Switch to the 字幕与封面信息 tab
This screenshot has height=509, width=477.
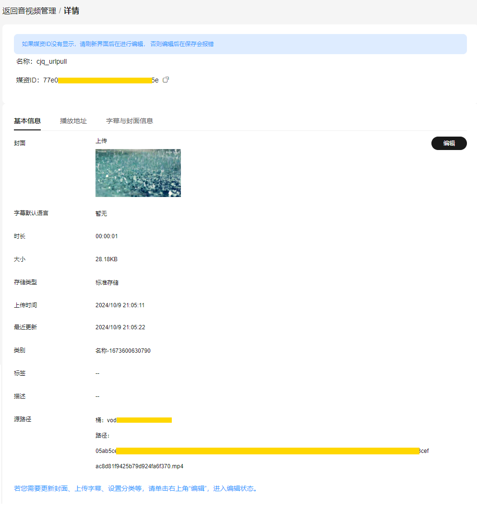(x=130, y=121)
